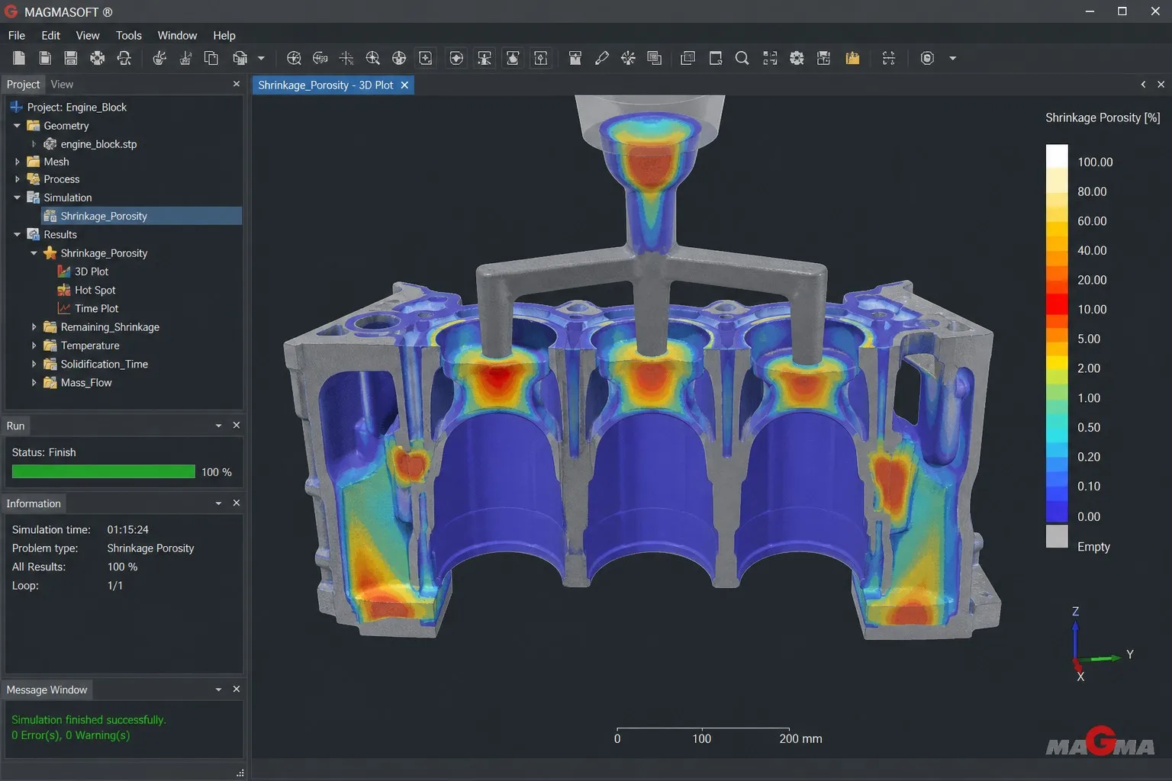Close the Message Window panel

click(x=236, y=689)
